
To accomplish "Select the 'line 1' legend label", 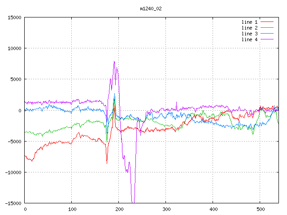I will tap(250, 22).
